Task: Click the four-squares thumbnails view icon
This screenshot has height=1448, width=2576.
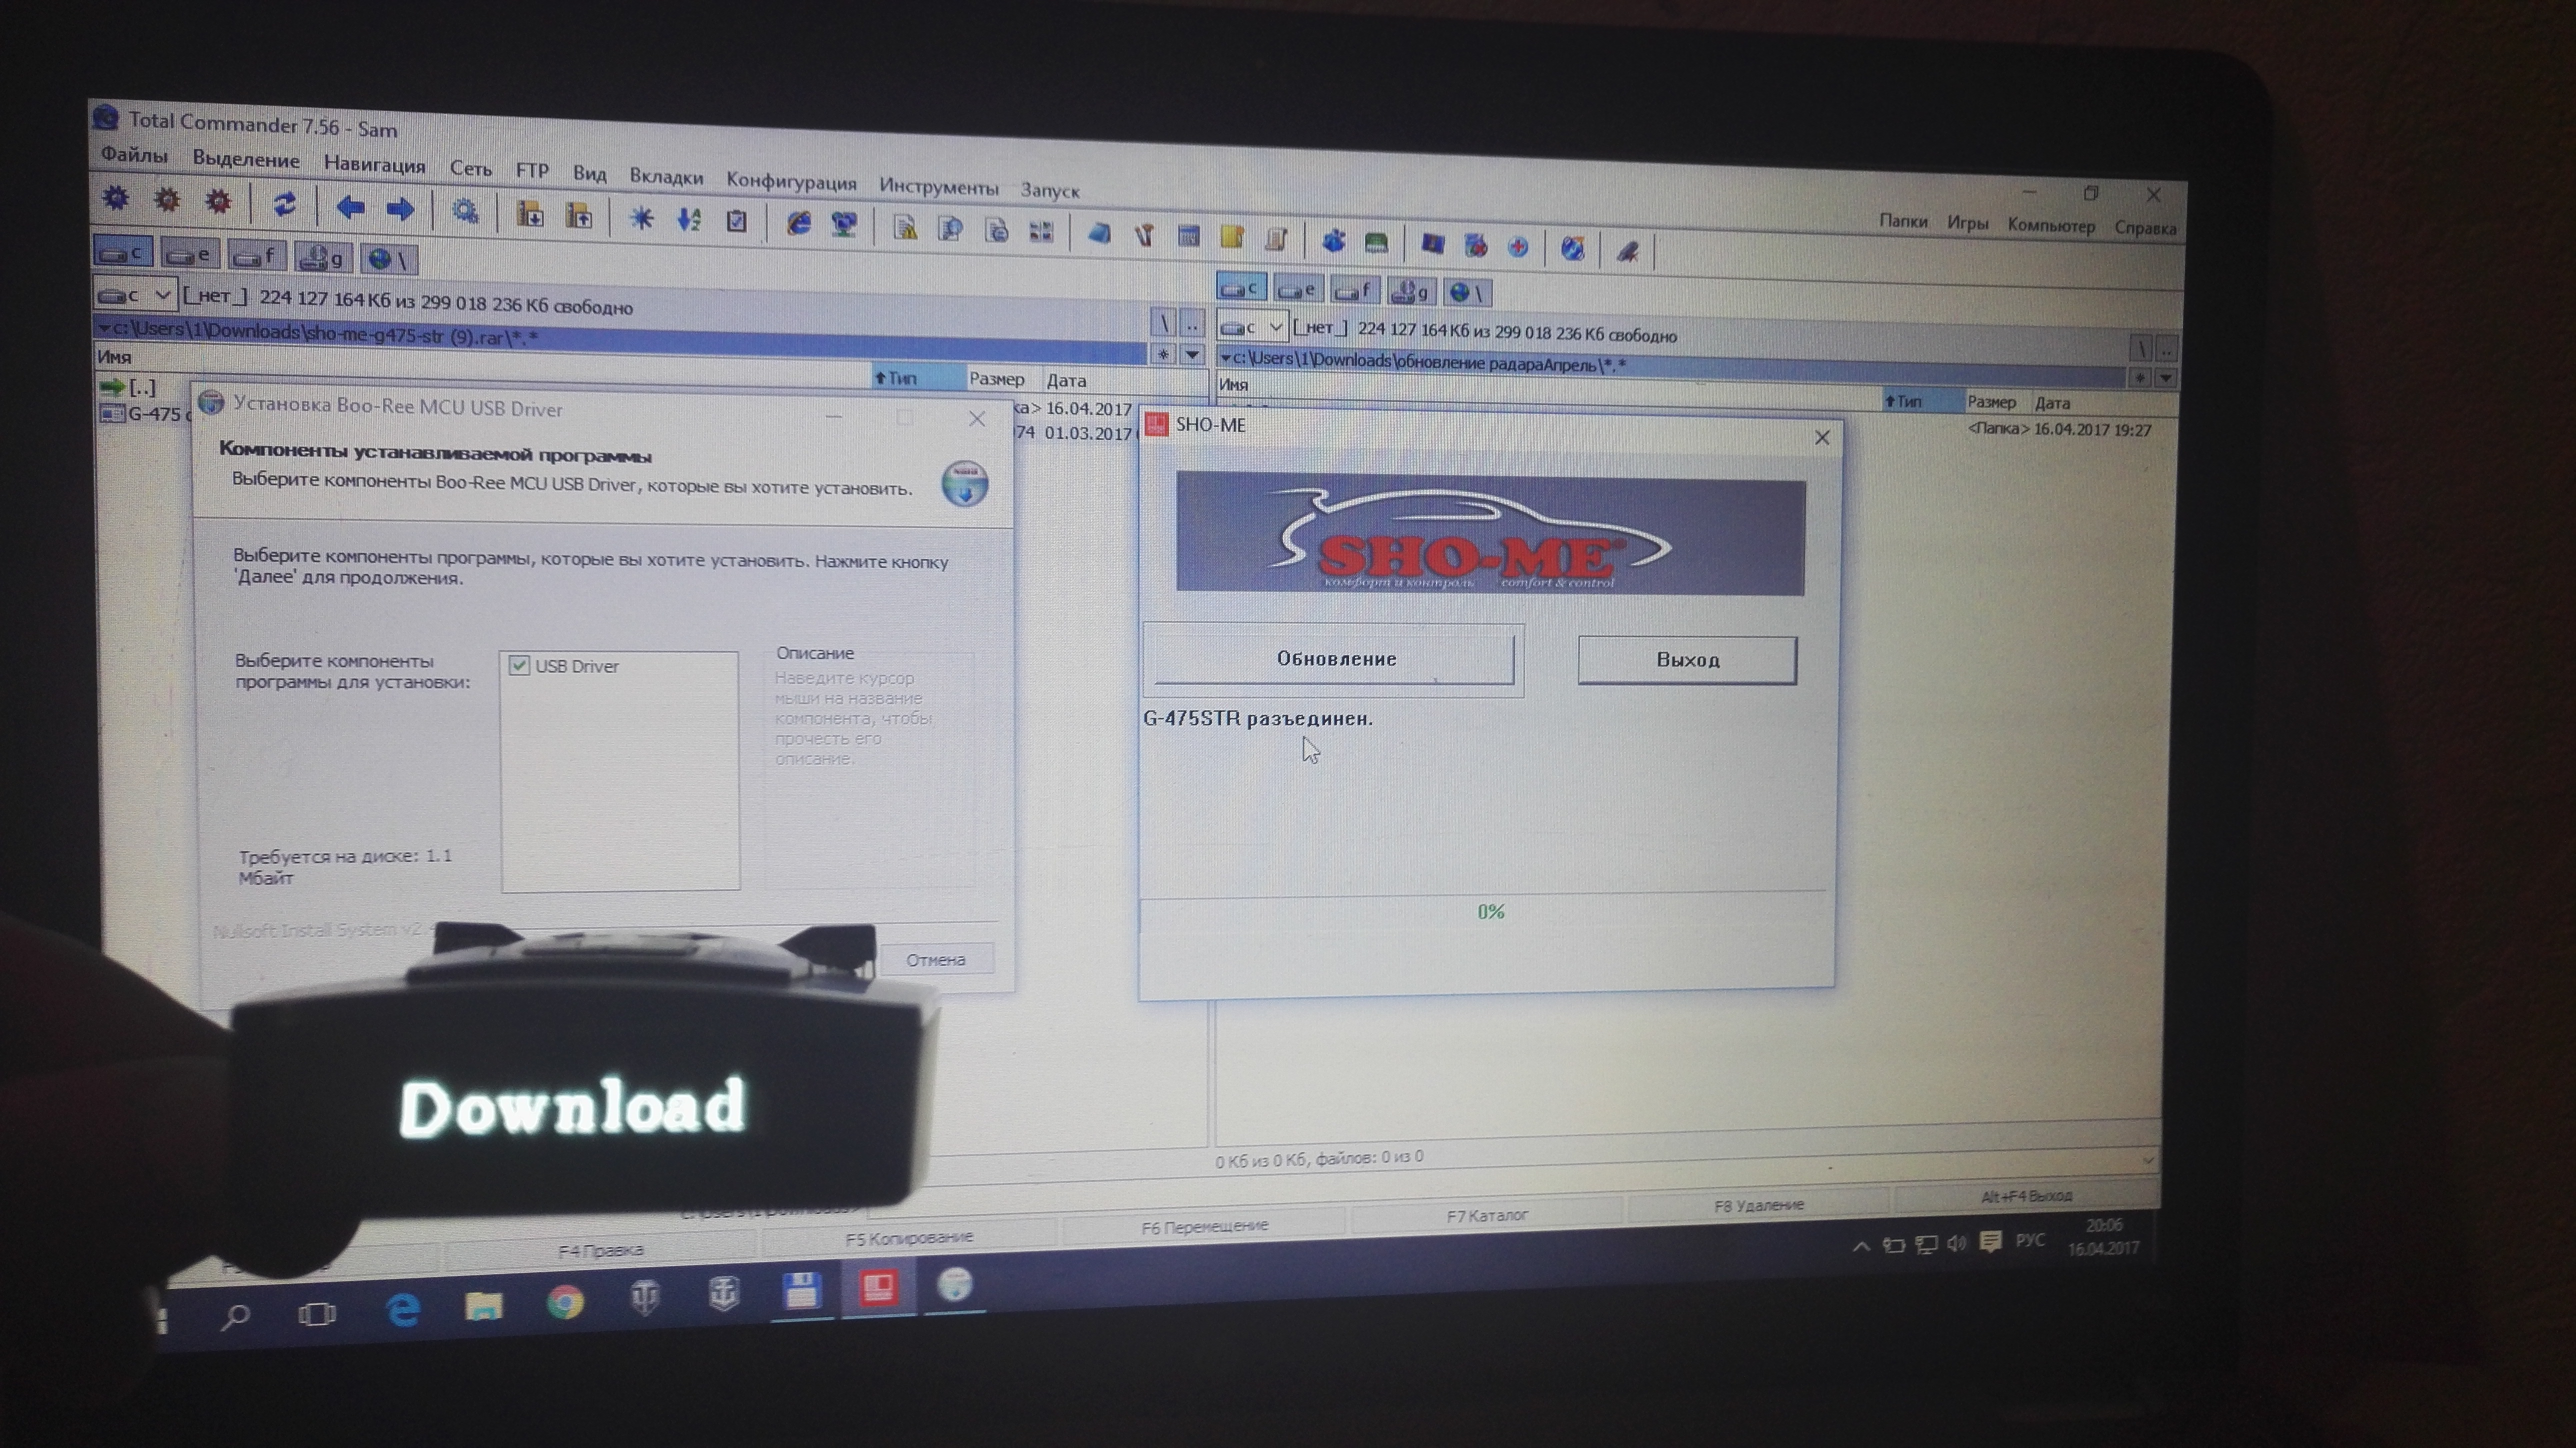Action: click(x=1041, y=231)
